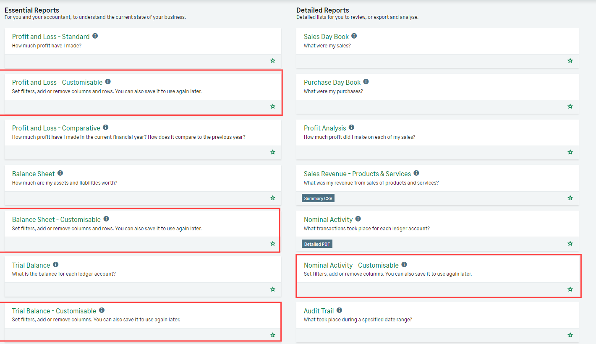Click info icon beside Purchase Day Book
596x344 pixels.
point(366,82)
